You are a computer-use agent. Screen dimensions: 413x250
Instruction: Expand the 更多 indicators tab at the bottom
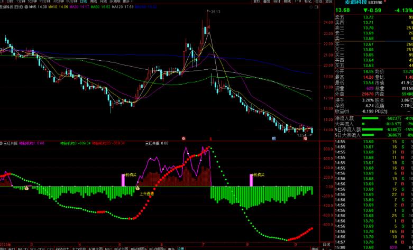tap(171, 249)
